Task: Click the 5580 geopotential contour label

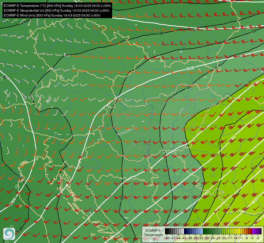Action: click(x=205, y=194)
